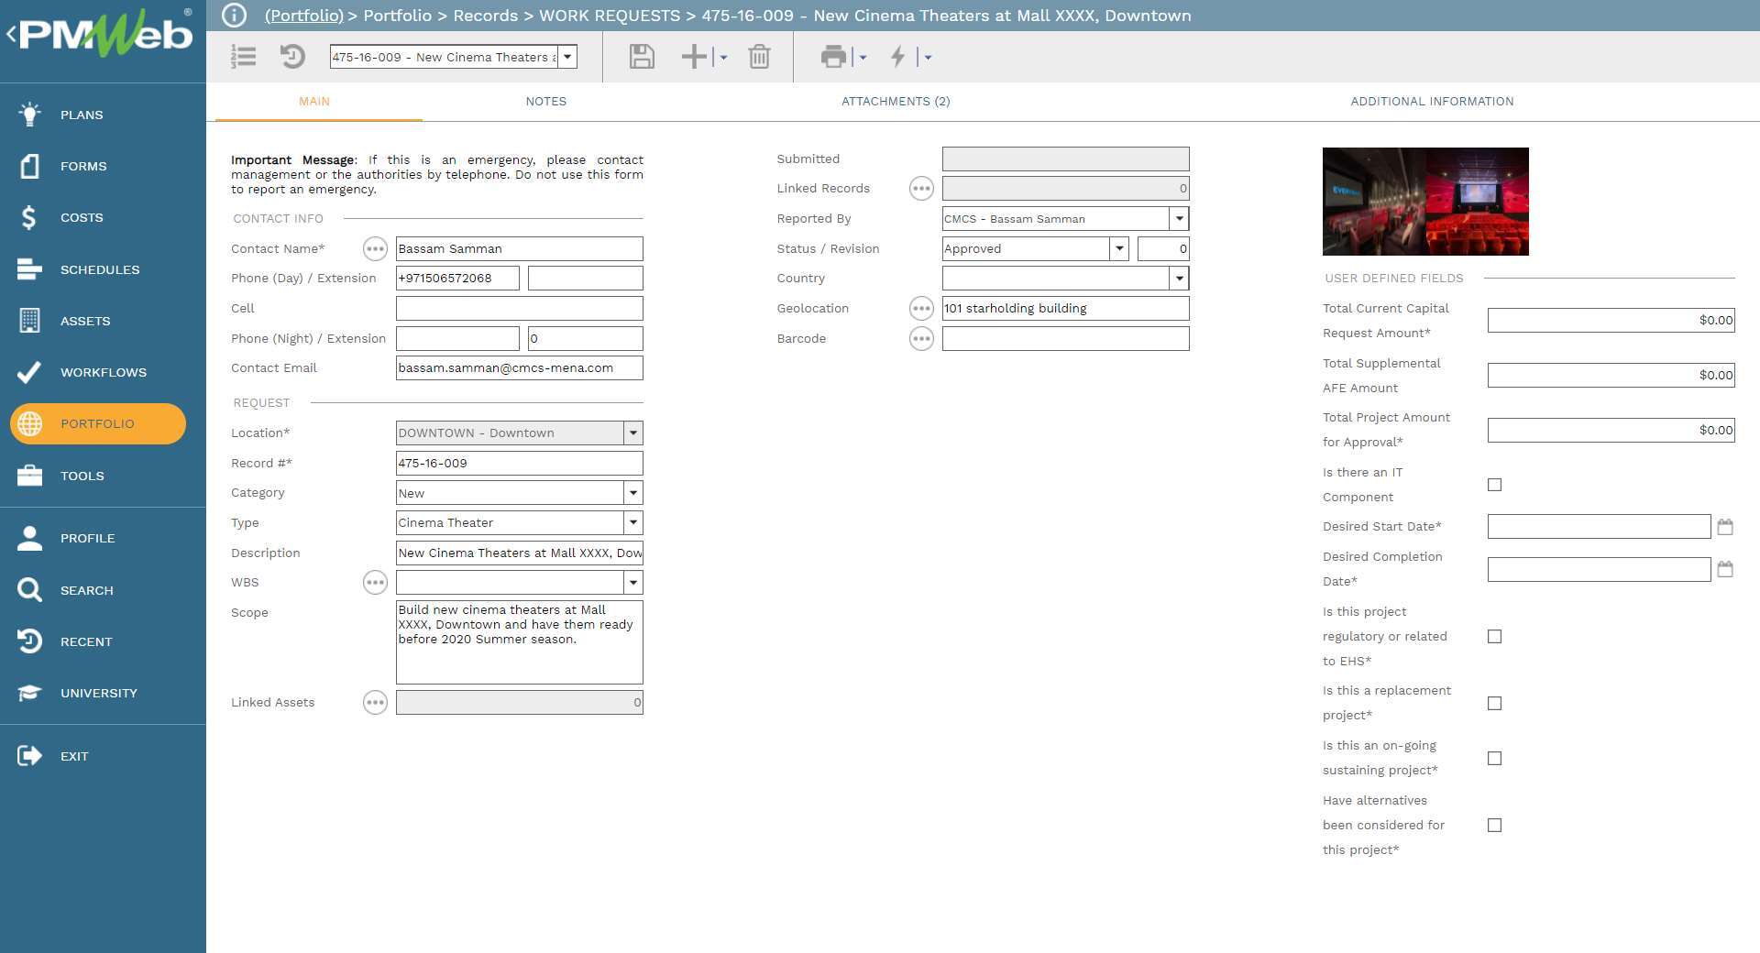Toggle the on-going sustaining project checkbox
Image resolution: width=1760 pixels, height=953 pixels.
(x=1494, y=759)
